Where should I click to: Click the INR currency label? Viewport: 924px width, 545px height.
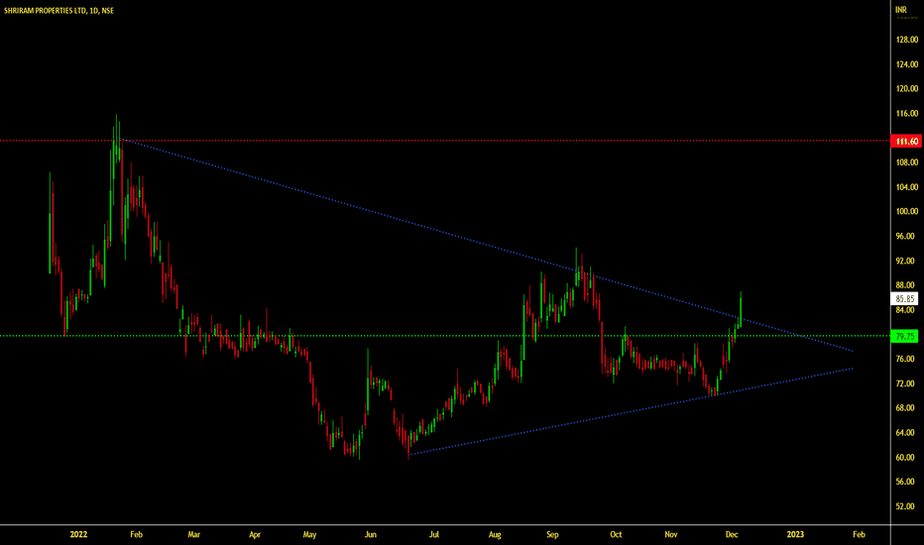coord(901,10)
